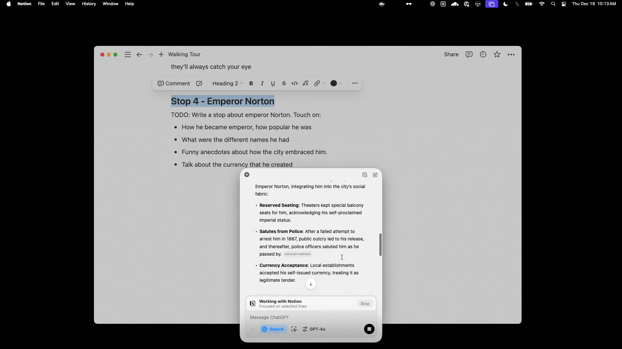This screenshot has height=349, width=622.
Task: Stop the Working with Notion task
Action: tap(365, 303)
